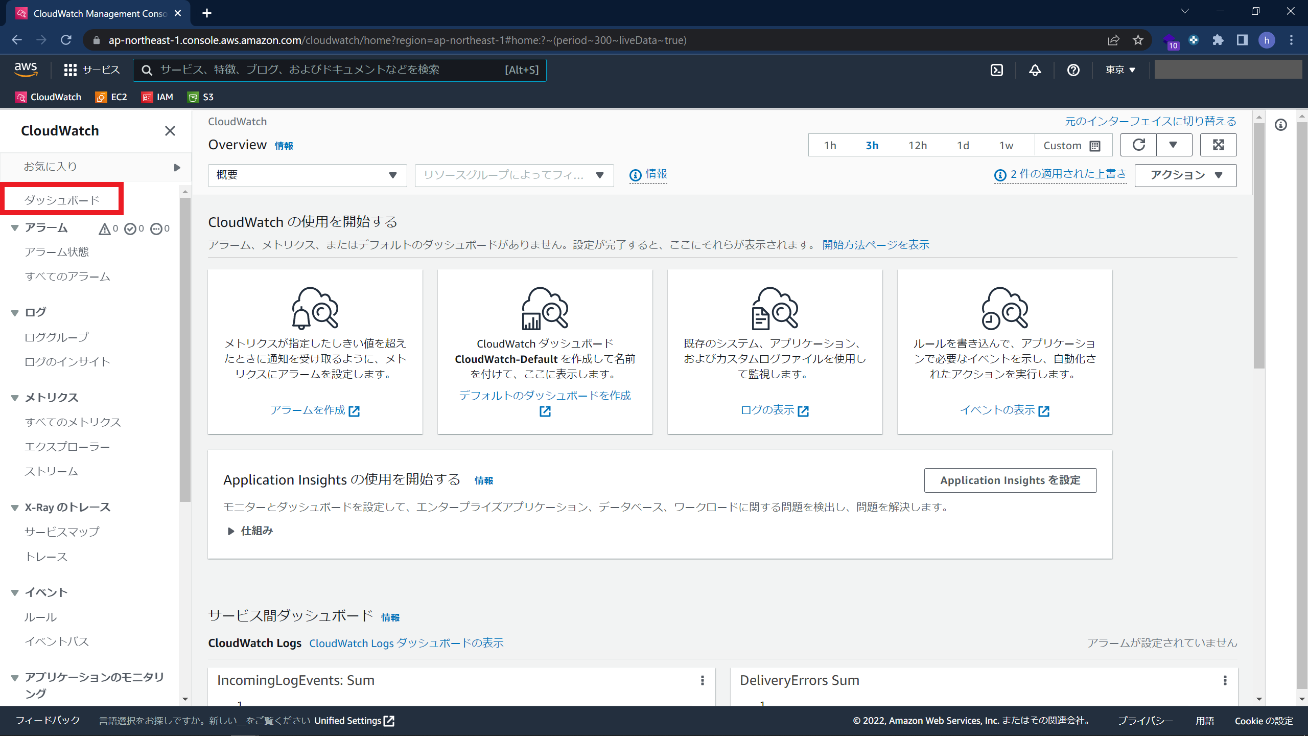Select the 1d time range
This screenshot has height=736, width=1308.
pyautogui.click(x=963, y=146)
